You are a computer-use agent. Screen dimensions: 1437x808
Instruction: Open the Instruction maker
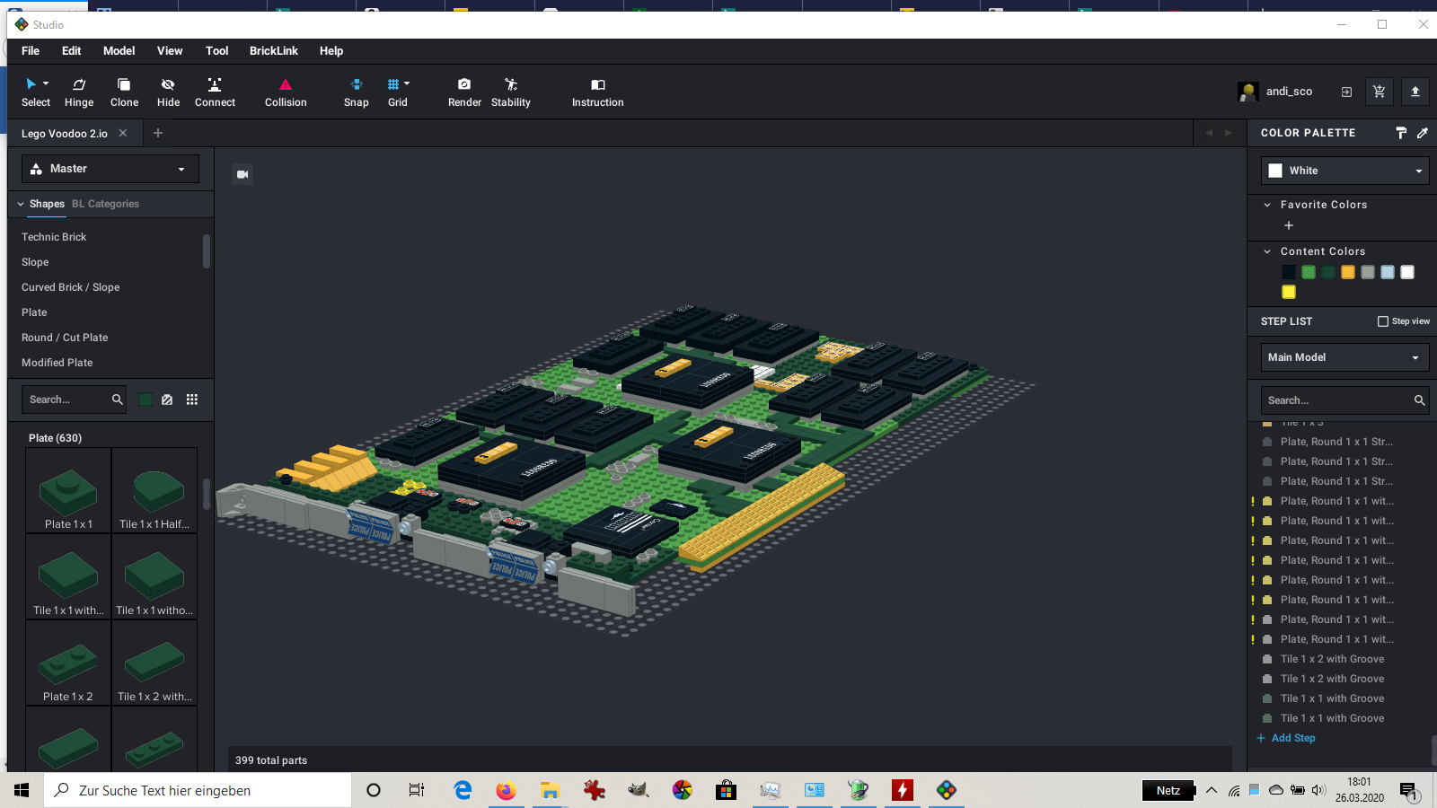point(597,92)
